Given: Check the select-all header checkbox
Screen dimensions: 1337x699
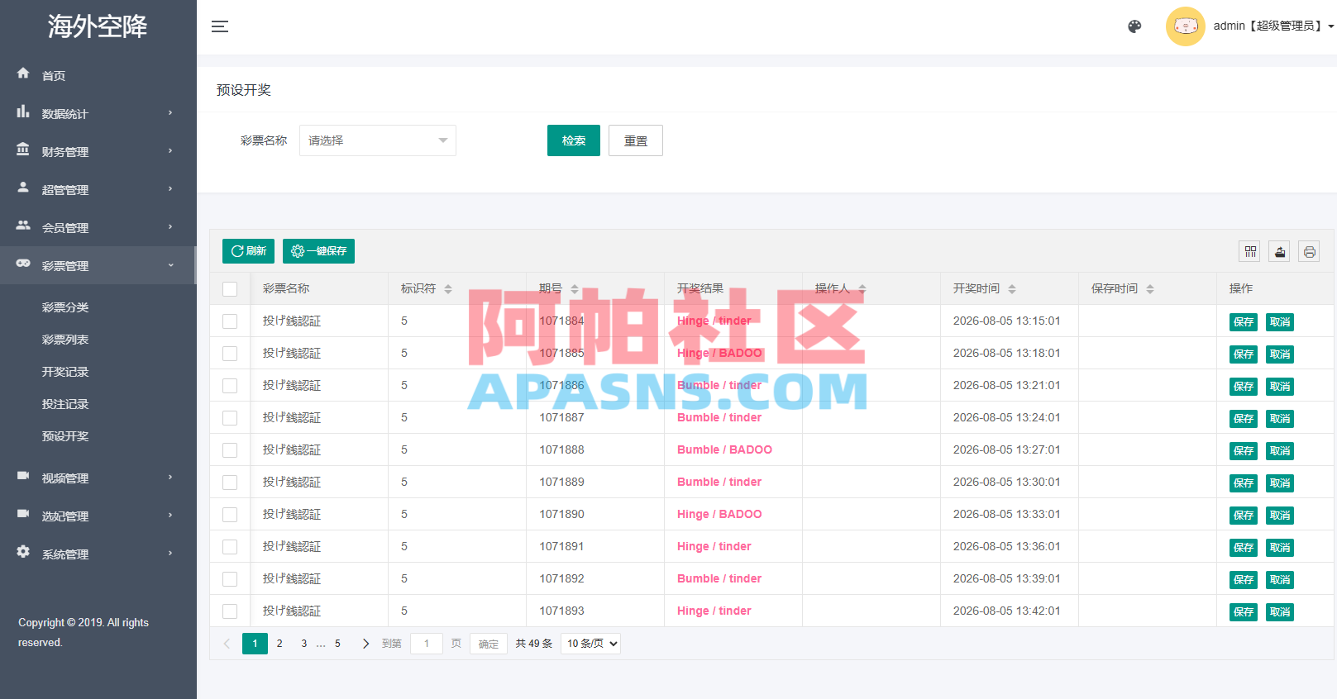Looking at the screenshot, I should pos(230,289).
